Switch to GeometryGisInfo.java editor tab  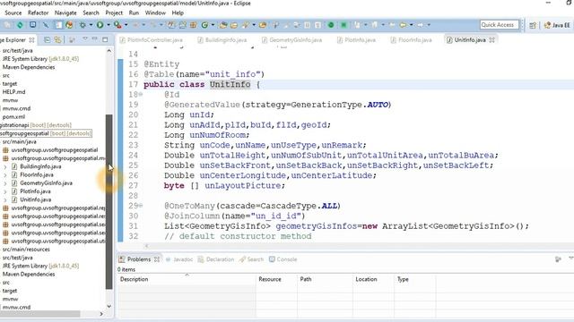pyautogui.click(x=292, y=39)
